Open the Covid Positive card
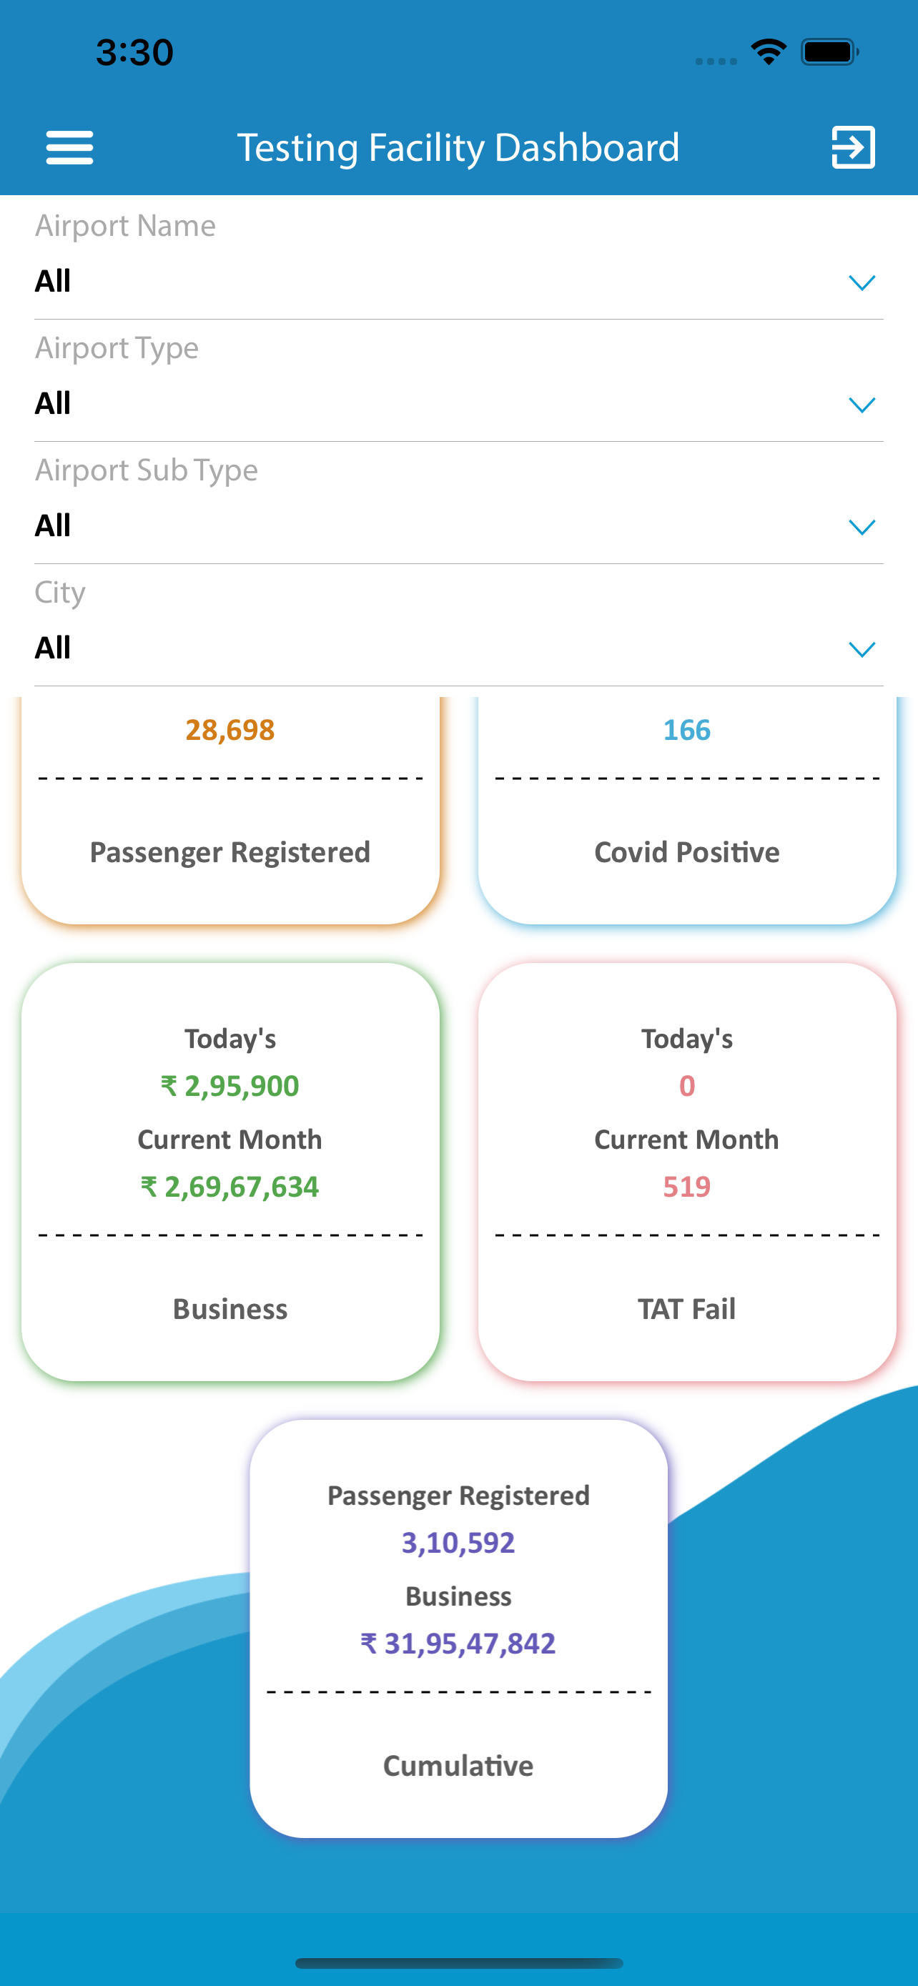Image resolution: width=918 pixels, height=1986 pixels. [x=687, y=809]
